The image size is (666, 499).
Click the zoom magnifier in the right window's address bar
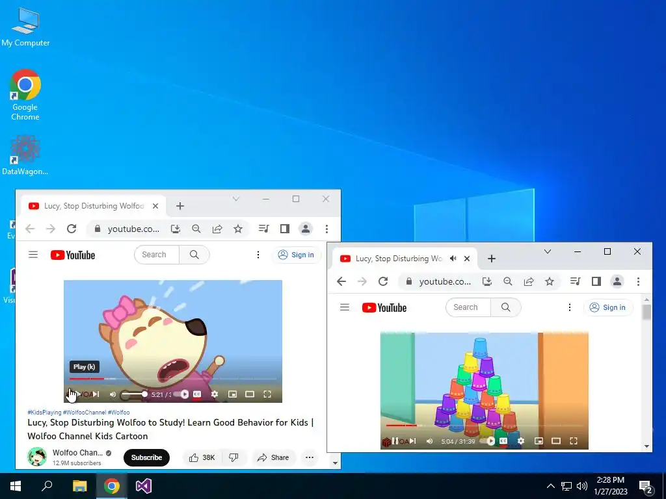click(x=507, y=281)
